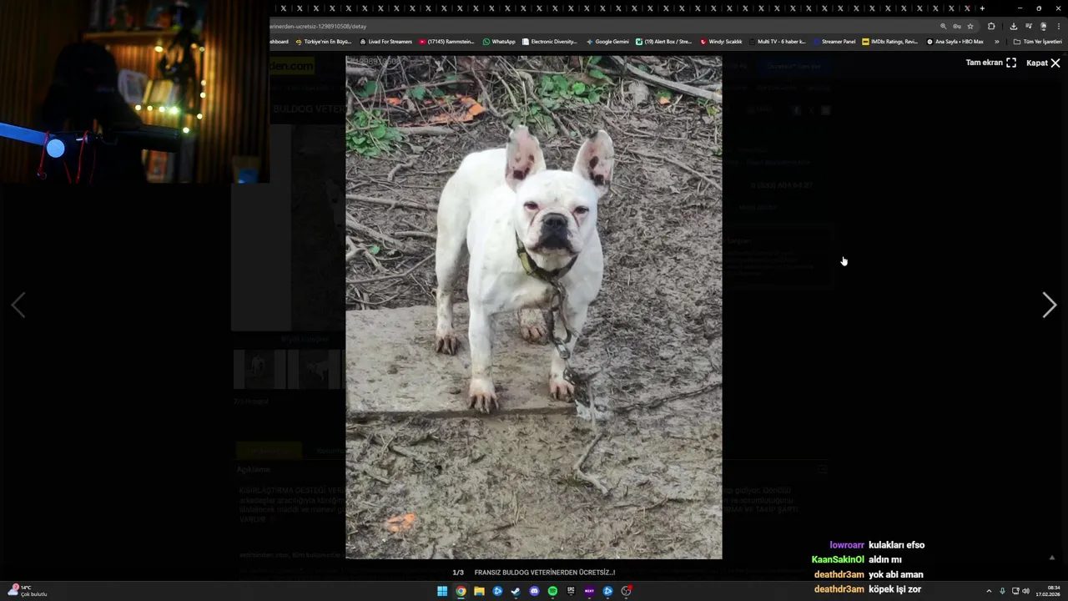Switch gallery to Tam ekran fullscreen
This screenshot has width=1068, height=601.
[991, 63]
